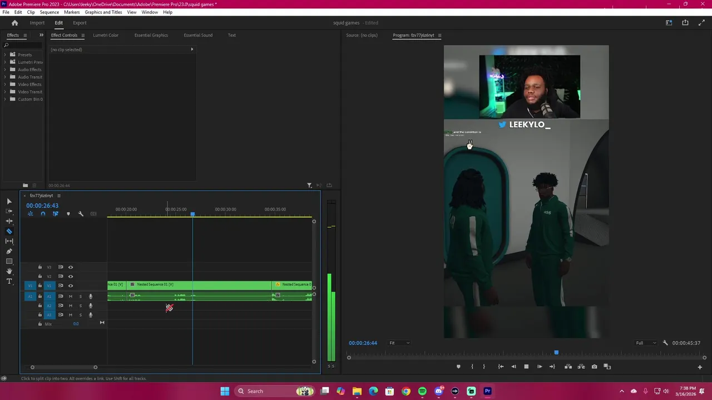Toggle Linked Selection in timeline

pos(55,214)
